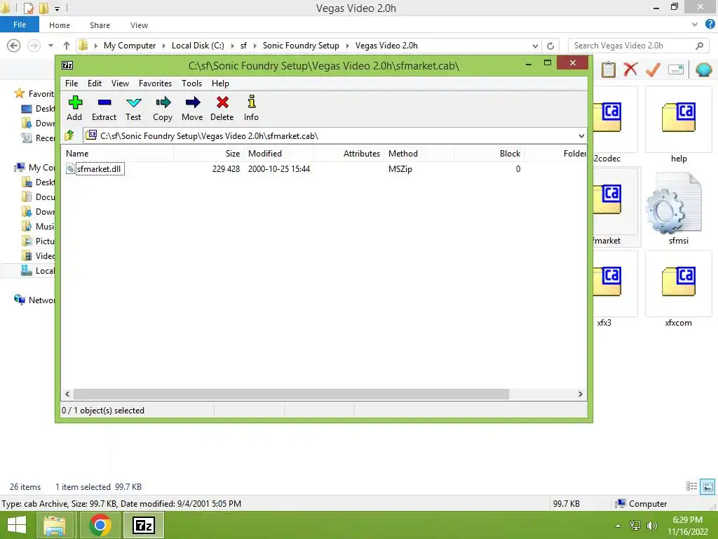Expand Explorer address bar history dropdown
Viewport: 718px width, 539px height.
pyautogui.click(x=535, y=46)
